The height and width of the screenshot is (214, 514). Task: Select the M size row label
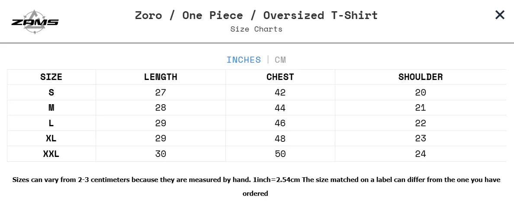coord(51,108)
